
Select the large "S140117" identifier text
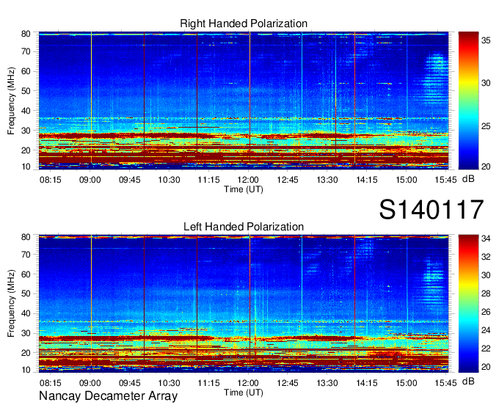click(431, 209)
